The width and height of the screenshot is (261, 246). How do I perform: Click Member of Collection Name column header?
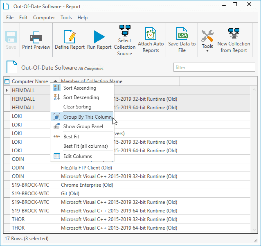click(119, 81)
